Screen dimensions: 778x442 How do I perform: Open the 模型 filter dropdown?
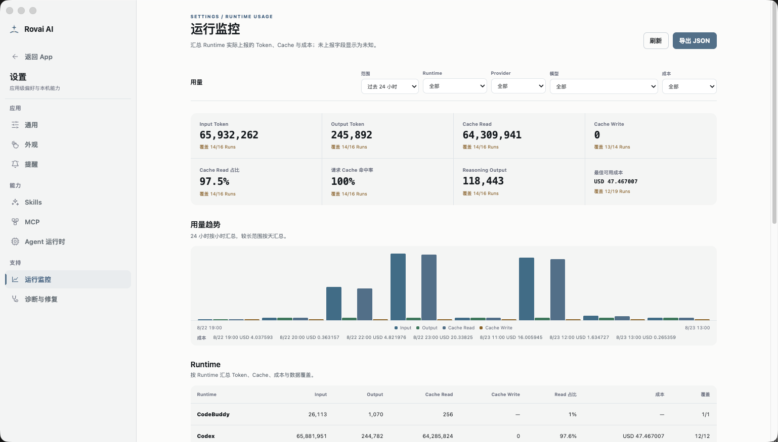pyautogui.click(x=604, y=86)
